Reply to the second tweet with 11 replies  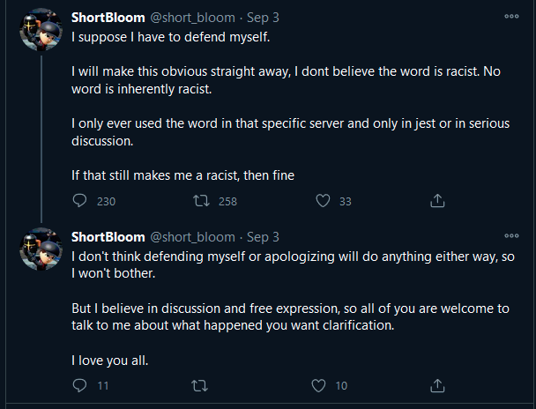click(x=79, y=385)
